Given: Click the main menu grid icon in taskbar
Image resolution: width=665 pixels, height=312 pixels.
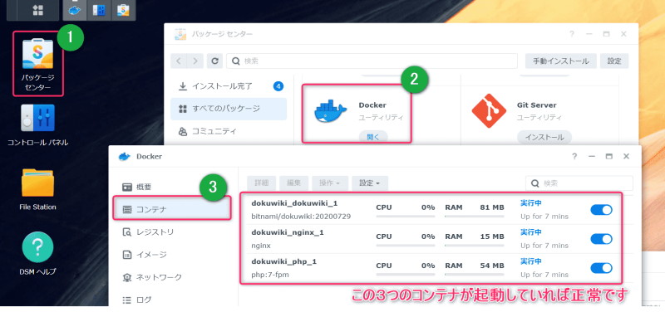Looking at the screenshot, I should pyautogui.click(x=37, y=11).
